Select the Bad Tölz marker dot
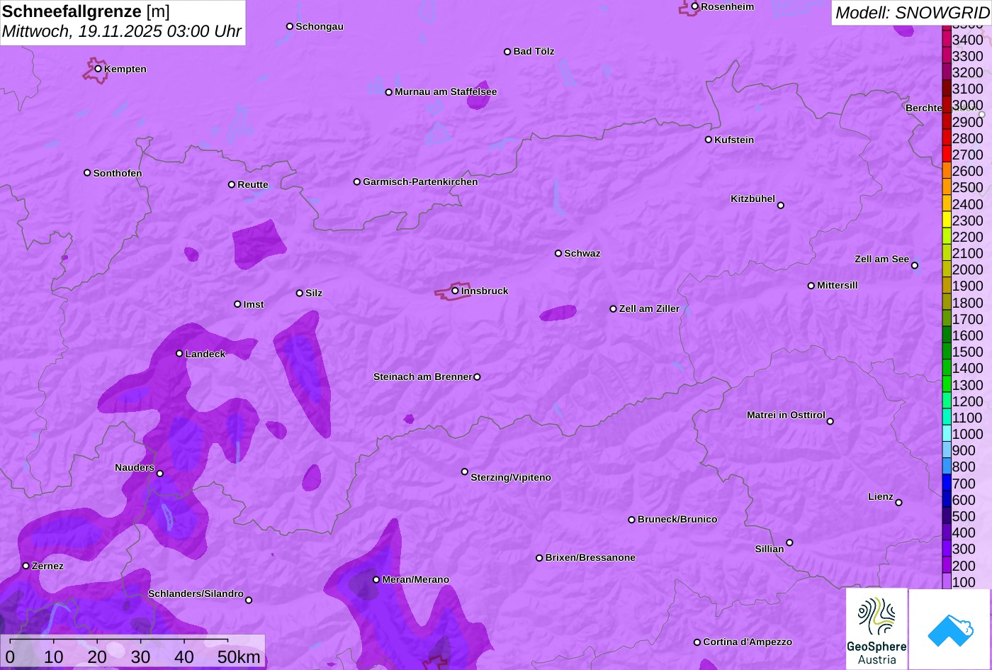Viewport: 992px width, 670px height. 507,52
